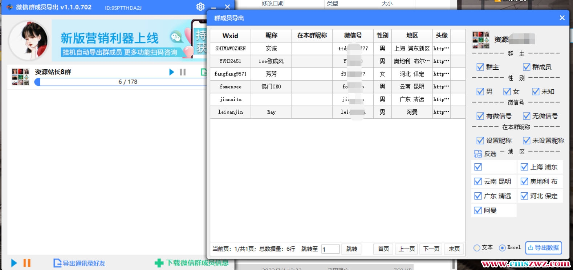Click the blue play icon at bottom left

[x=14, y=263]
